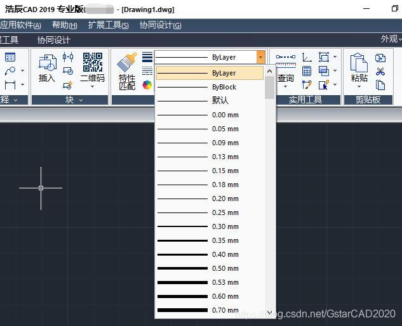Image resolution: width=402 pixels, height=326 pixels.
Task: Click the linetype icon with dashed lines
Action: (x=147, y=70)
